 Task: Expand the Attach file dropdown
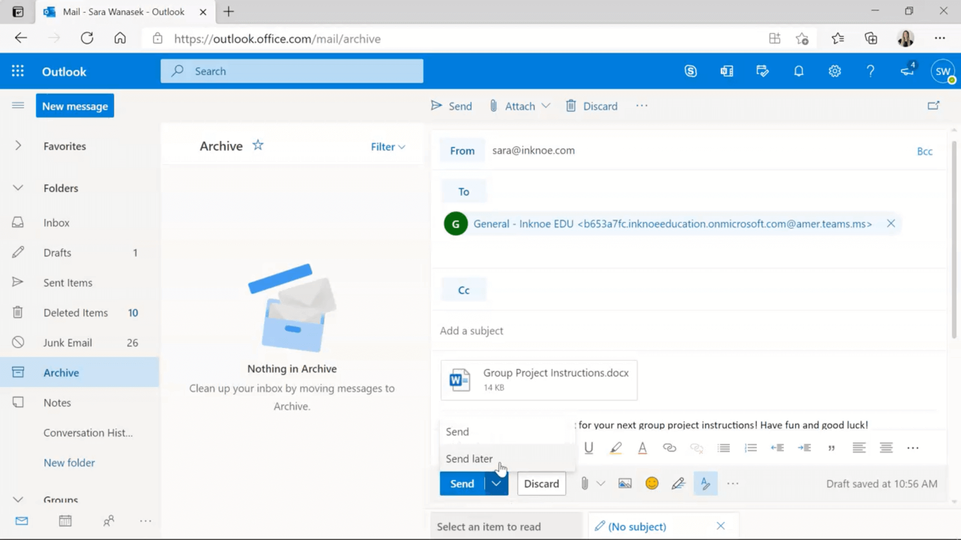click(545, 106)
